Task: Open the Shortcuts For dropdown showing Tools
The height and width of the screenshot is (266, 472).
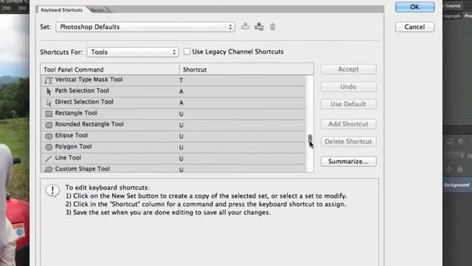Action: point(133,52)
